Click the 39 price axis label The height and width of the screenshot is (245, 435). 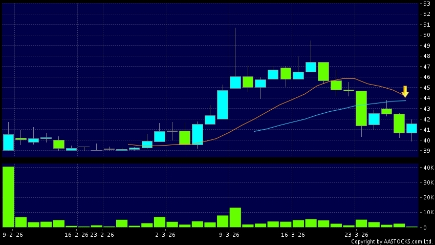click(426, 151)
